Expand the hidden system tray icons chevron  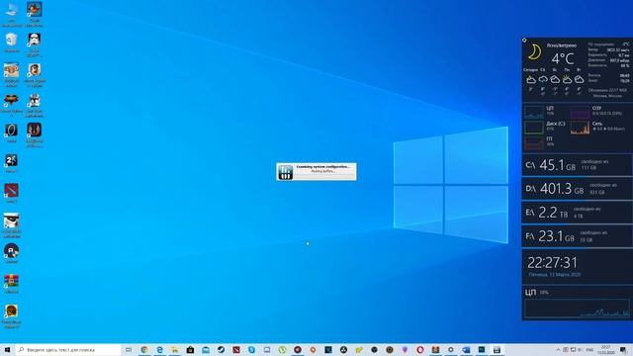(x=558, y=349)
